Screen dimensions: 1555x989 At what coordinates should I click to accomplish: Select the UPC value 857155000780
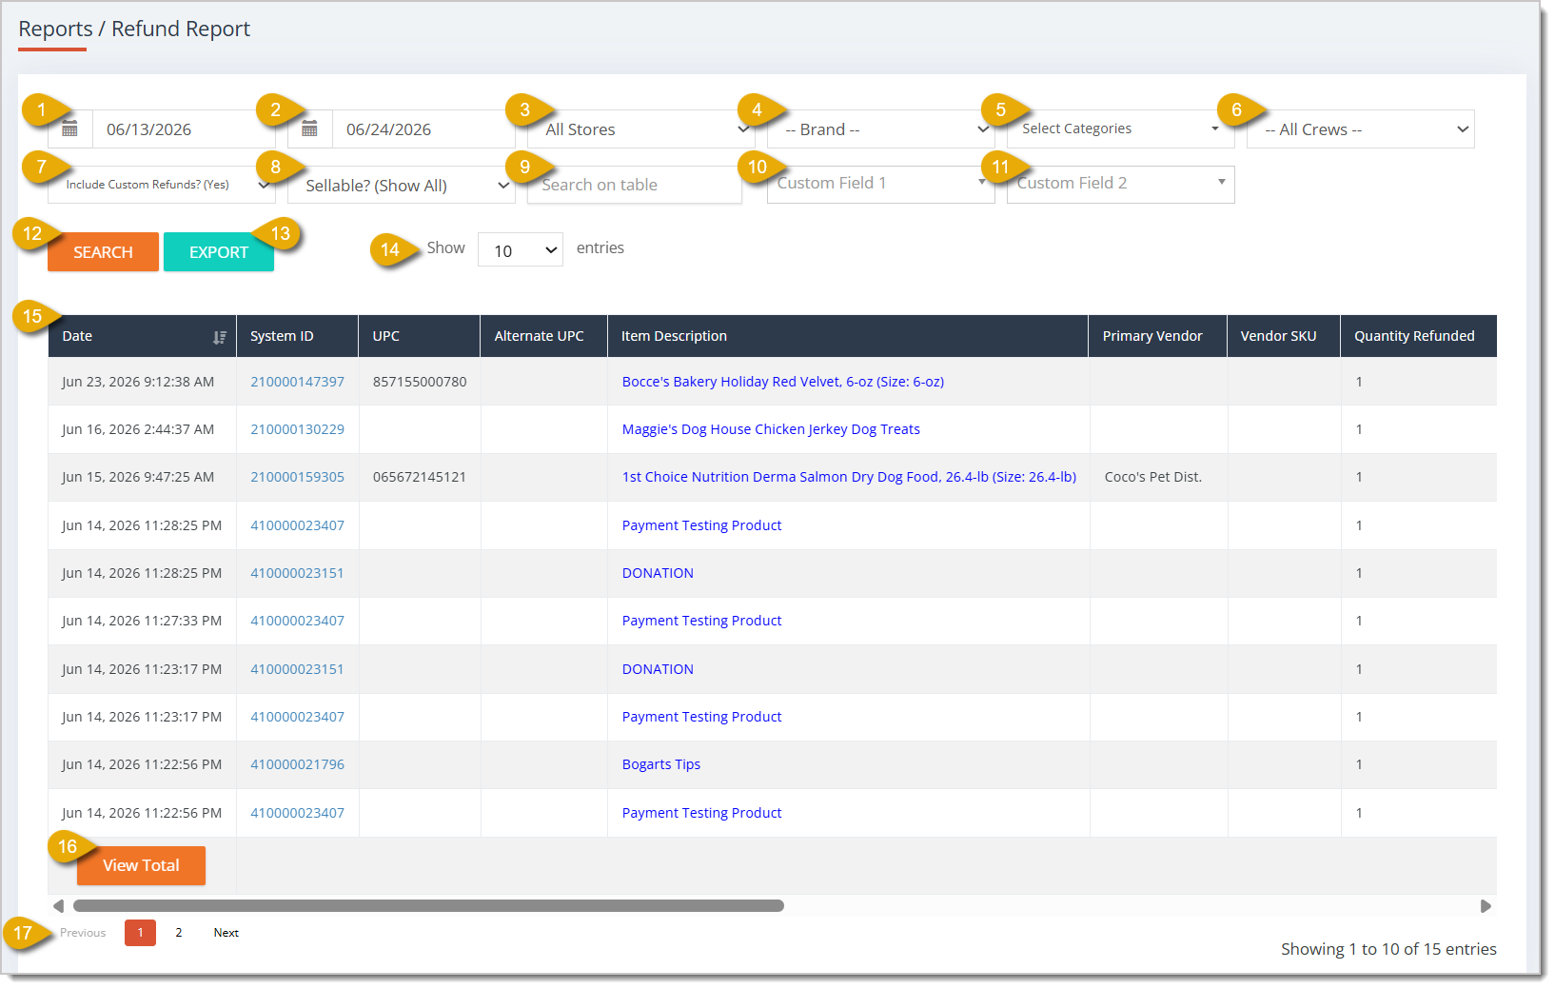pyautogui.click(x=420, y=382)
